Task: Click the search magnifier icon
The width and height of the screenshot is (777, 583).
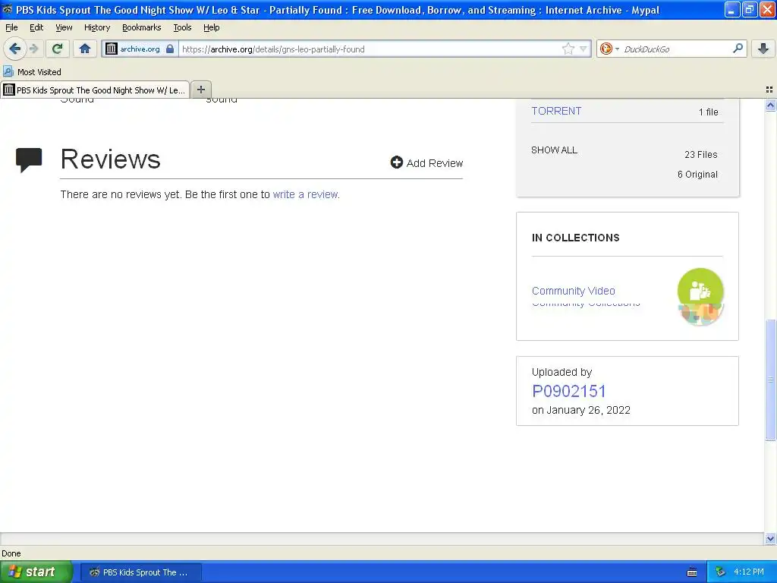Action: pos(738,48)
